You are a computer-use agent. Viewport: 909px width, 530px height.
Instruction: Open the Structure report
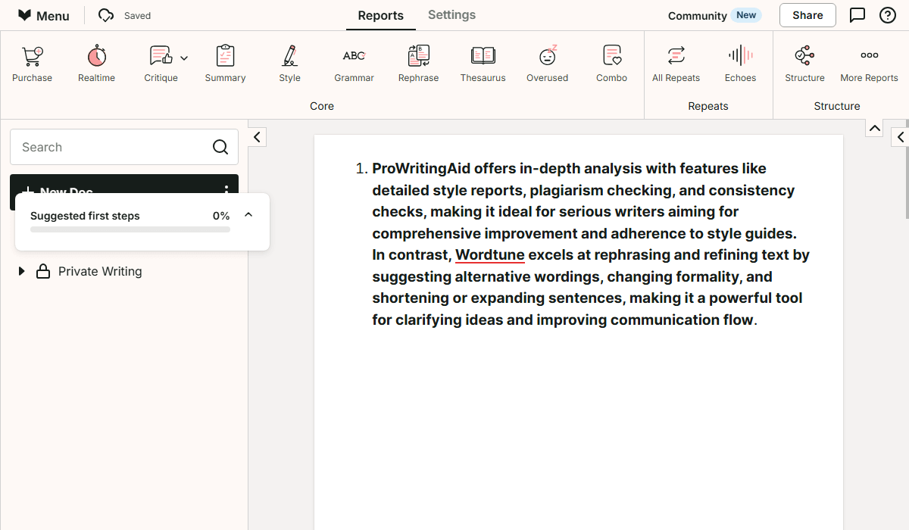pos(804,64)
